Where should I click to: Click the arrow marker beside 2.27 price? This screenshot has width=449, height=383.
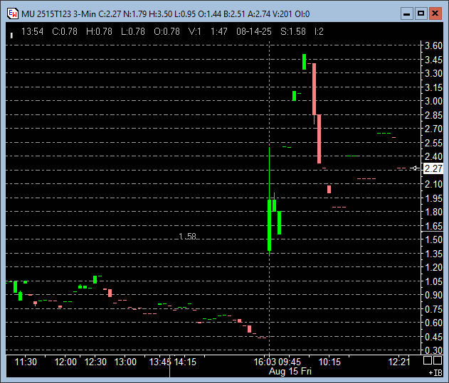(x=414, y=168)
